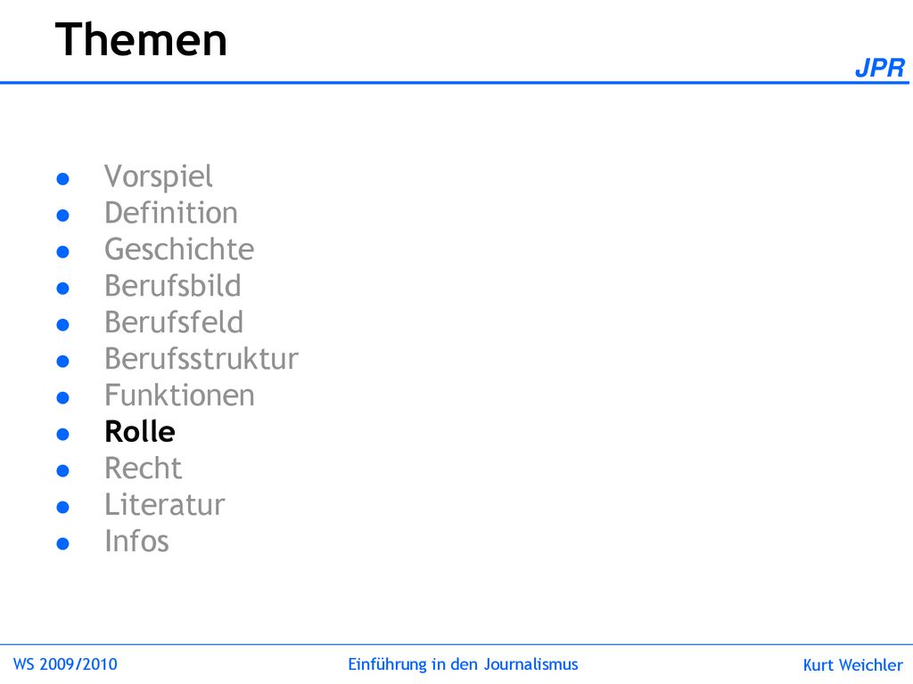913x684 pixels.
Task: Open the Literatur entry
Action: coord(165,504)
